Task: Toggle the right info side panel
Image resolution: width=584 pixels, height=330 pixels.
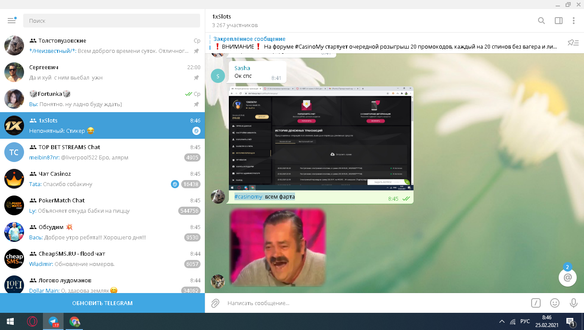Action: tap(558, 21)
